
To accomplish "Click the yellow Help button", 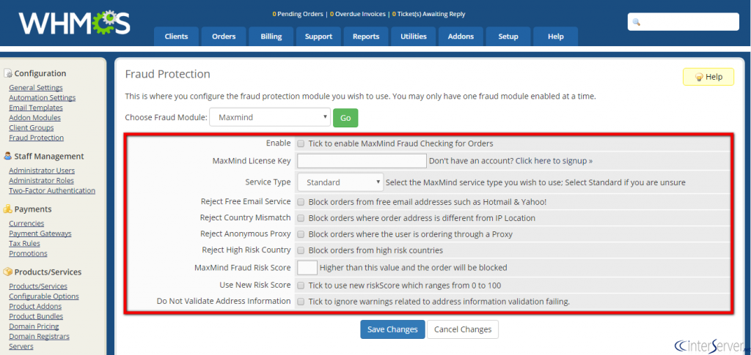I will pyautogui.click(x=708, y=77).
